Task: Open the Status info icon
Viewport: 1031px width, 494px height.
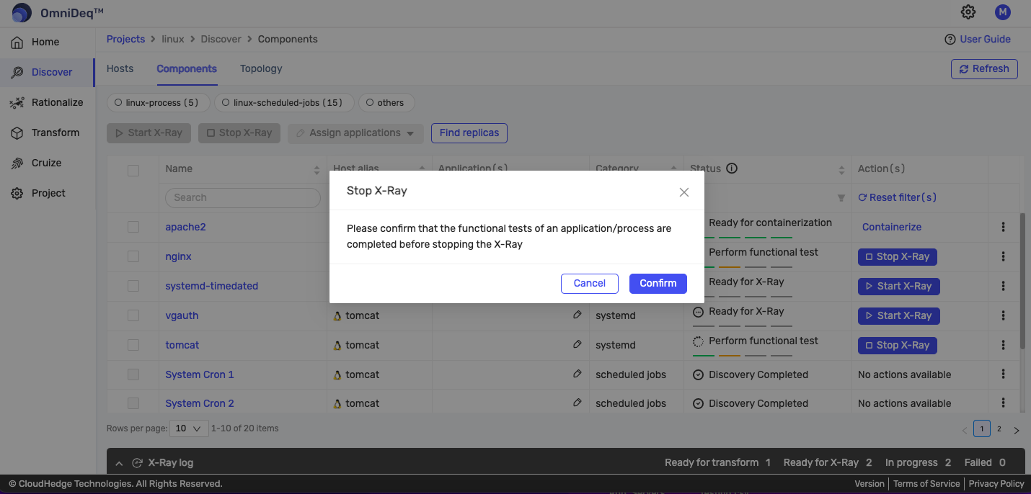Action: pos(732,169)
